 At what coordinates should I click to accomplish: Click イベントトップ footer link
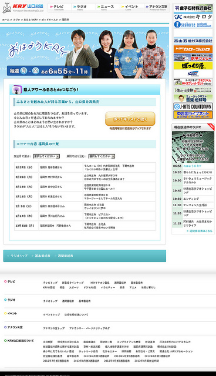coord(52,314)
